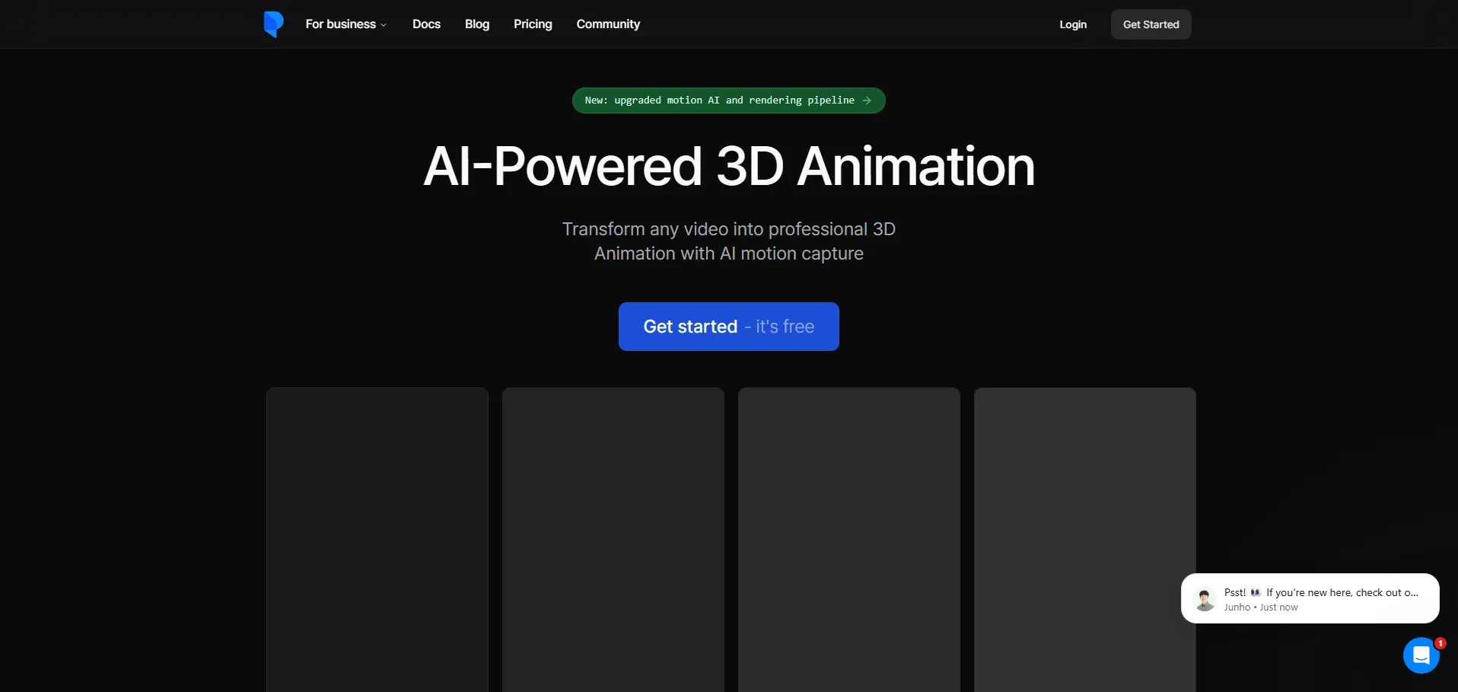Click the blue "Get started - it's free" button

click(728, 327)
